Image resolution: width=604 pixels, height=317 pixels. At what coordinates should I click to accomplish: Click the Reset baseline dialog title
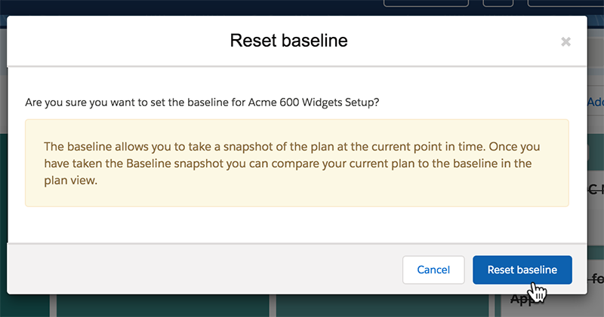click(x=288, y=41)
